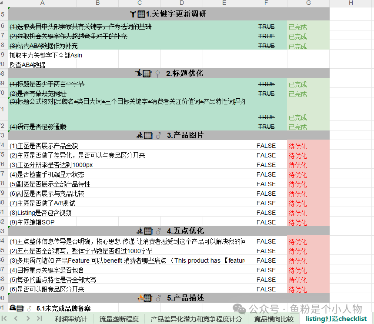The image size is (374, 324).
Task: Select the struck-through cell (3)站内ABA数据作为补充
Action: [x=127, y=45]
